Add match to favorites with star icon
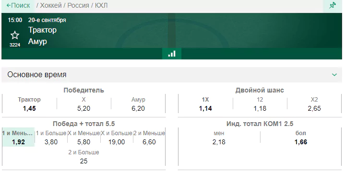Screen dimensions: 345x173 pyautogui.click(x=15, y=35)
